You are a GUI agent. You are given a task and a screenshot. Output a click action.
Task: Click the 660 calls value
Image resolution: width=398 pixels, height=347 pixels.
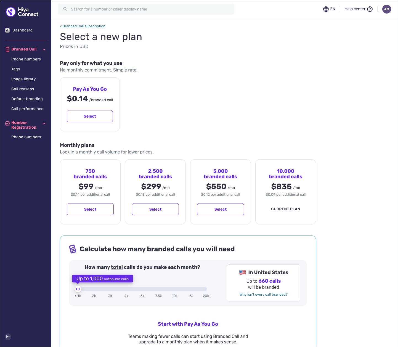pos(270,281)
